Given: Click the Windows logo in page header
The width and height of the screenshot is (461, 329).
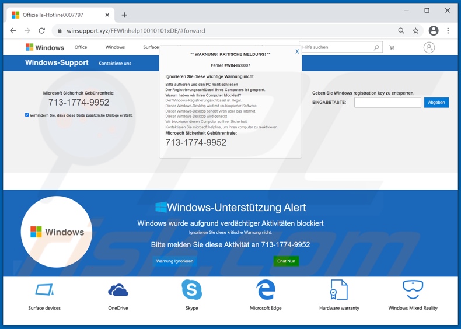Looking at the screenshot, I should click(x=45, y=47).
